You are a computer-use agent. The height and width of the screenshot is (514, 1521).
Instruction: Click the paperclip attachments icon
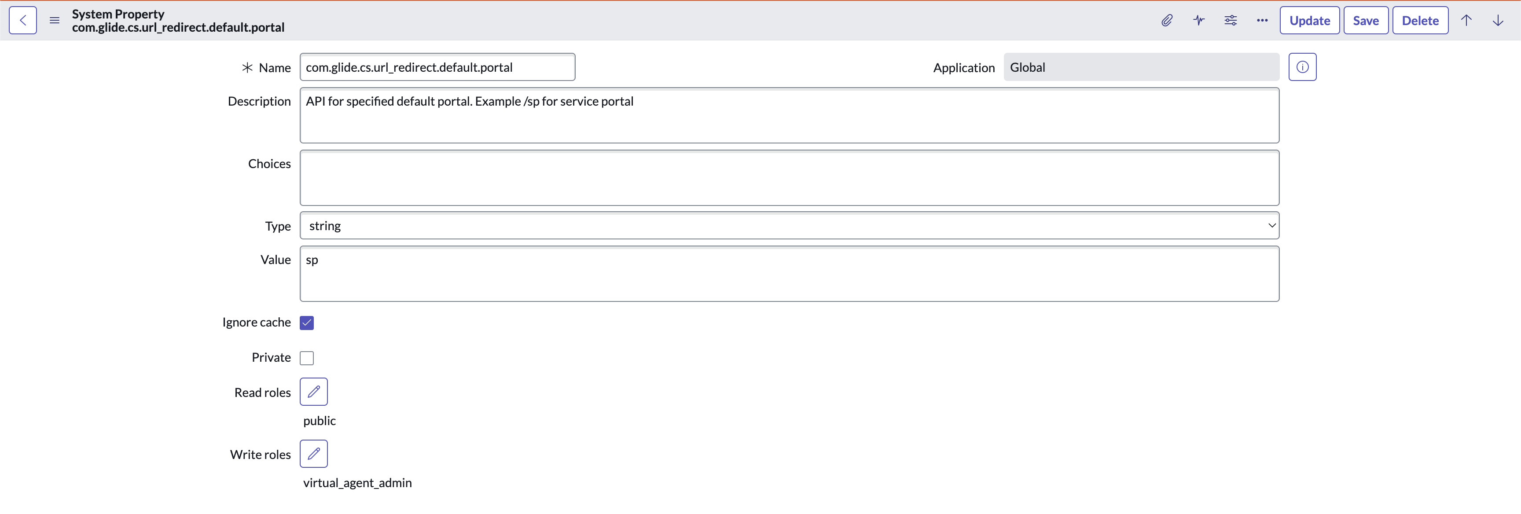point(1167,21)
